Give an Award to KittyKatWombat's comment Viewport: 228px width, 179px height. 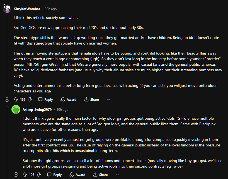(x=68, y=99)
